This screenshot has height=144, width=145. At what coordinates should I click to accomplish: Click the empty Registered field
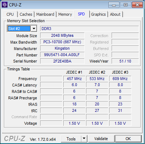tap(125, 42)
